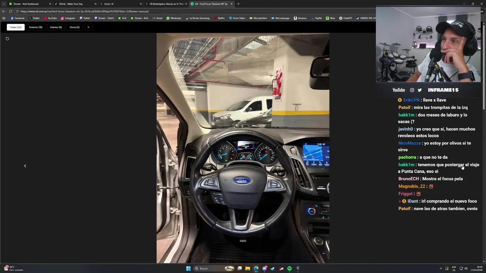This screenshot has height=273, width=486.
Task: Open La Ronda Simracing bookmark
Action: click(197, 18)
